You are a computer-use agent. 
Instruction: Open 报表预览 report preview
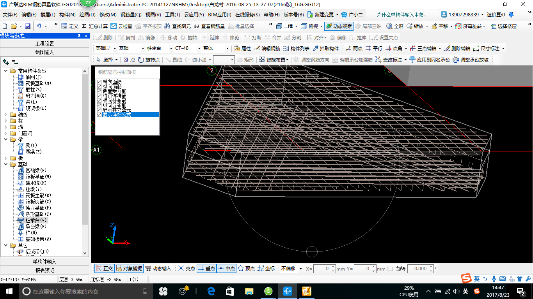[44, 270]
